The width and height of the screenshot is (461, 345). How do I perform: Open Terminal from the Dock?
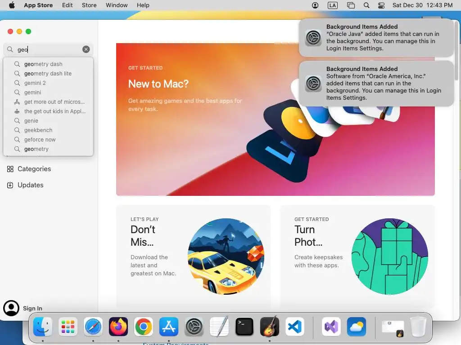point(244,327)
